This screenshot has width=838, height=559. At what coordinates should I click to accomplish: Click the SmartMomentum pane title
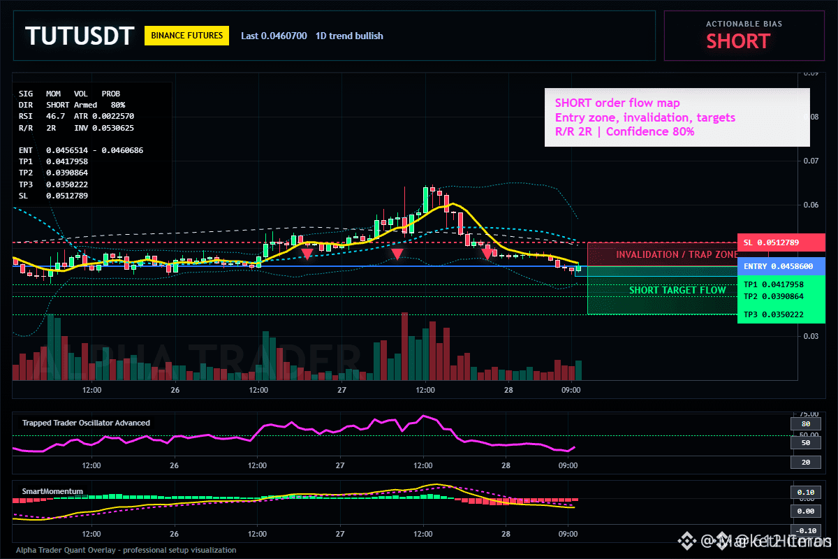pos(52,491)
